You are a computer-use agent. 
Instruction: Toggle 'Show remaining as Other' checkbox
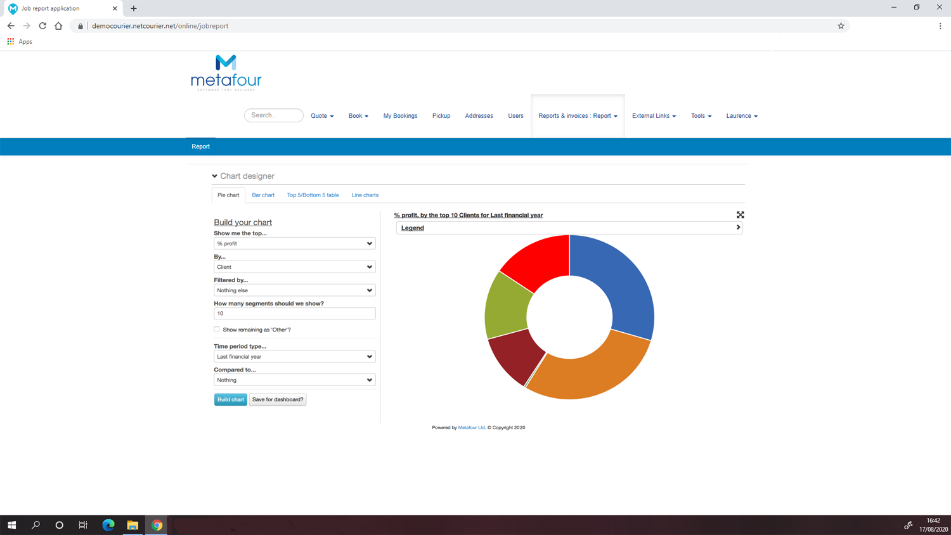coord(217,330)
